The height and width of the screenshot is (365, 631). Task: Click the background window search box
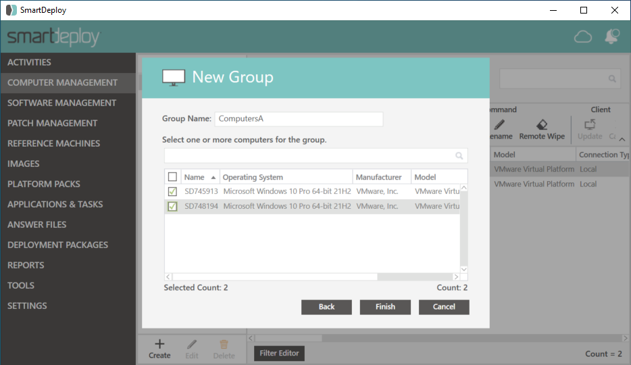[x=559, y=79]
